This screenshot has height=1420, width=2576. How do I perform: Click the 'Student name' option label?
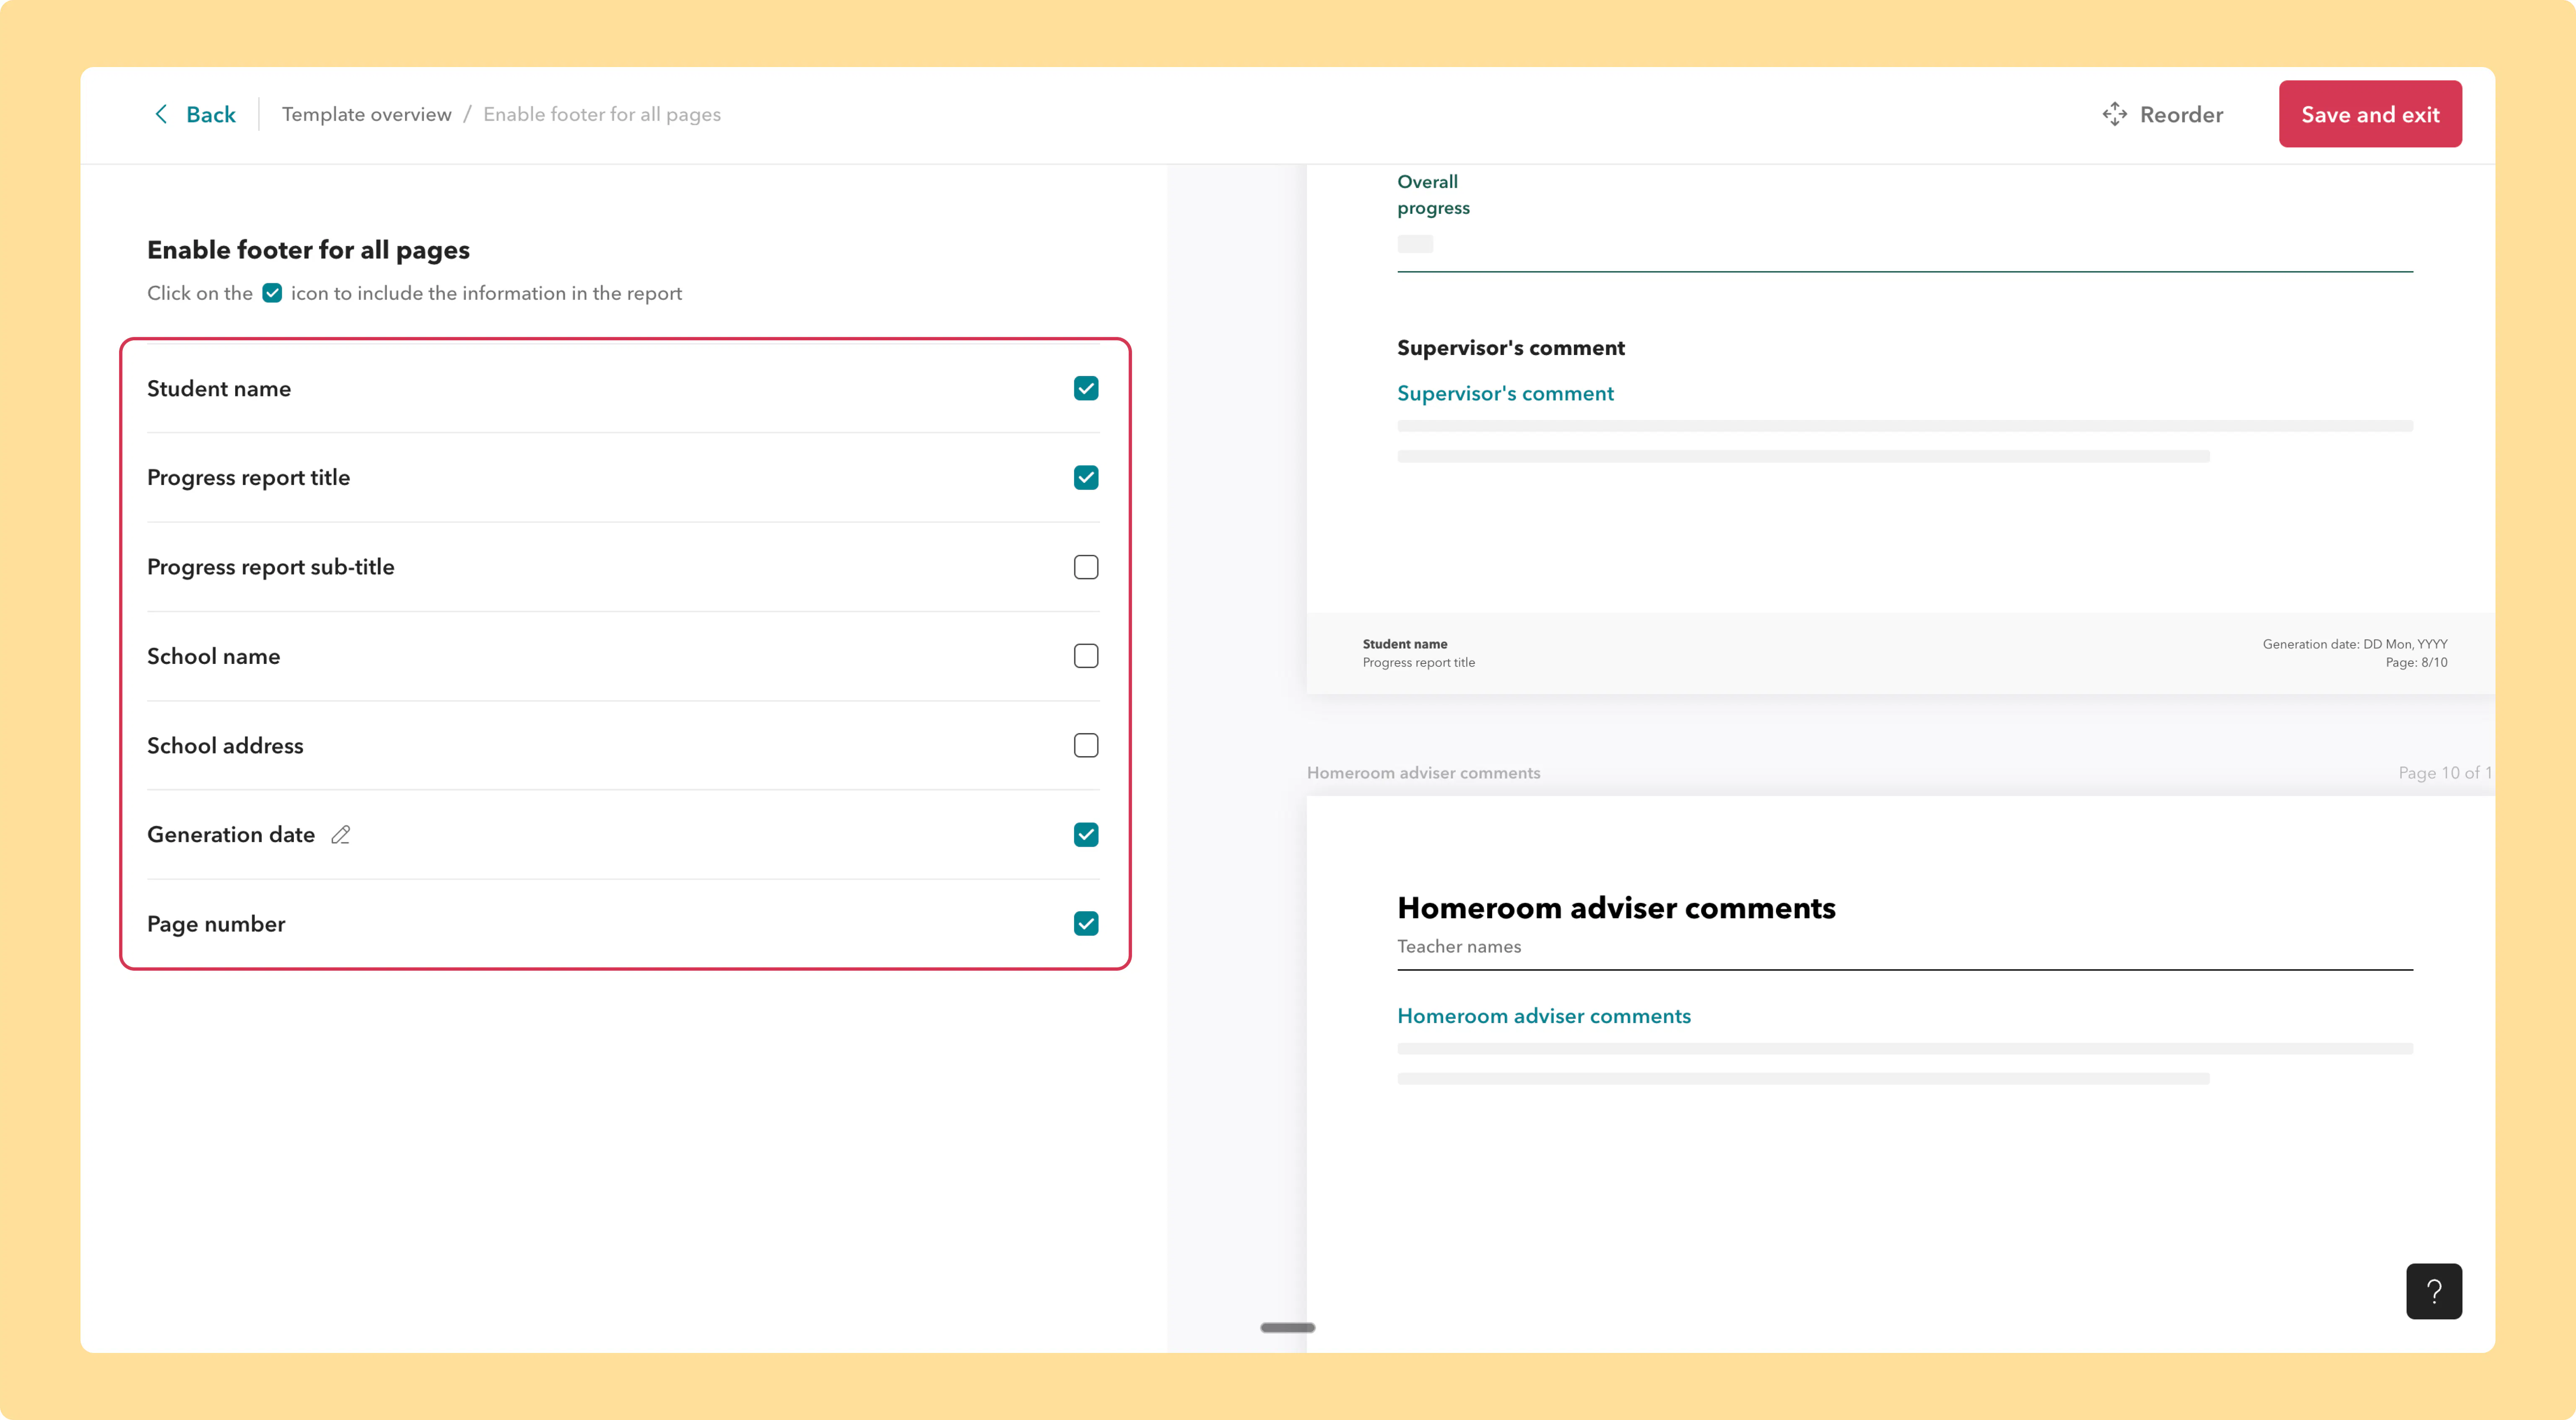[x=219, y=388]
